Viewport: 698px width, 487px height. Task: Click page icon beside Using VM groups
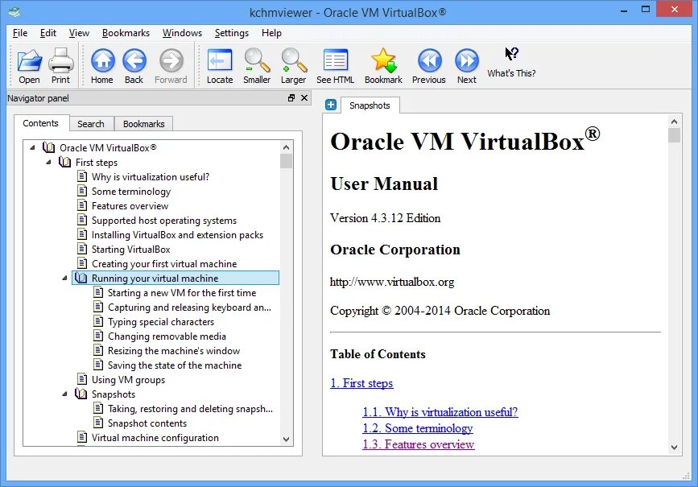point(82,379)
